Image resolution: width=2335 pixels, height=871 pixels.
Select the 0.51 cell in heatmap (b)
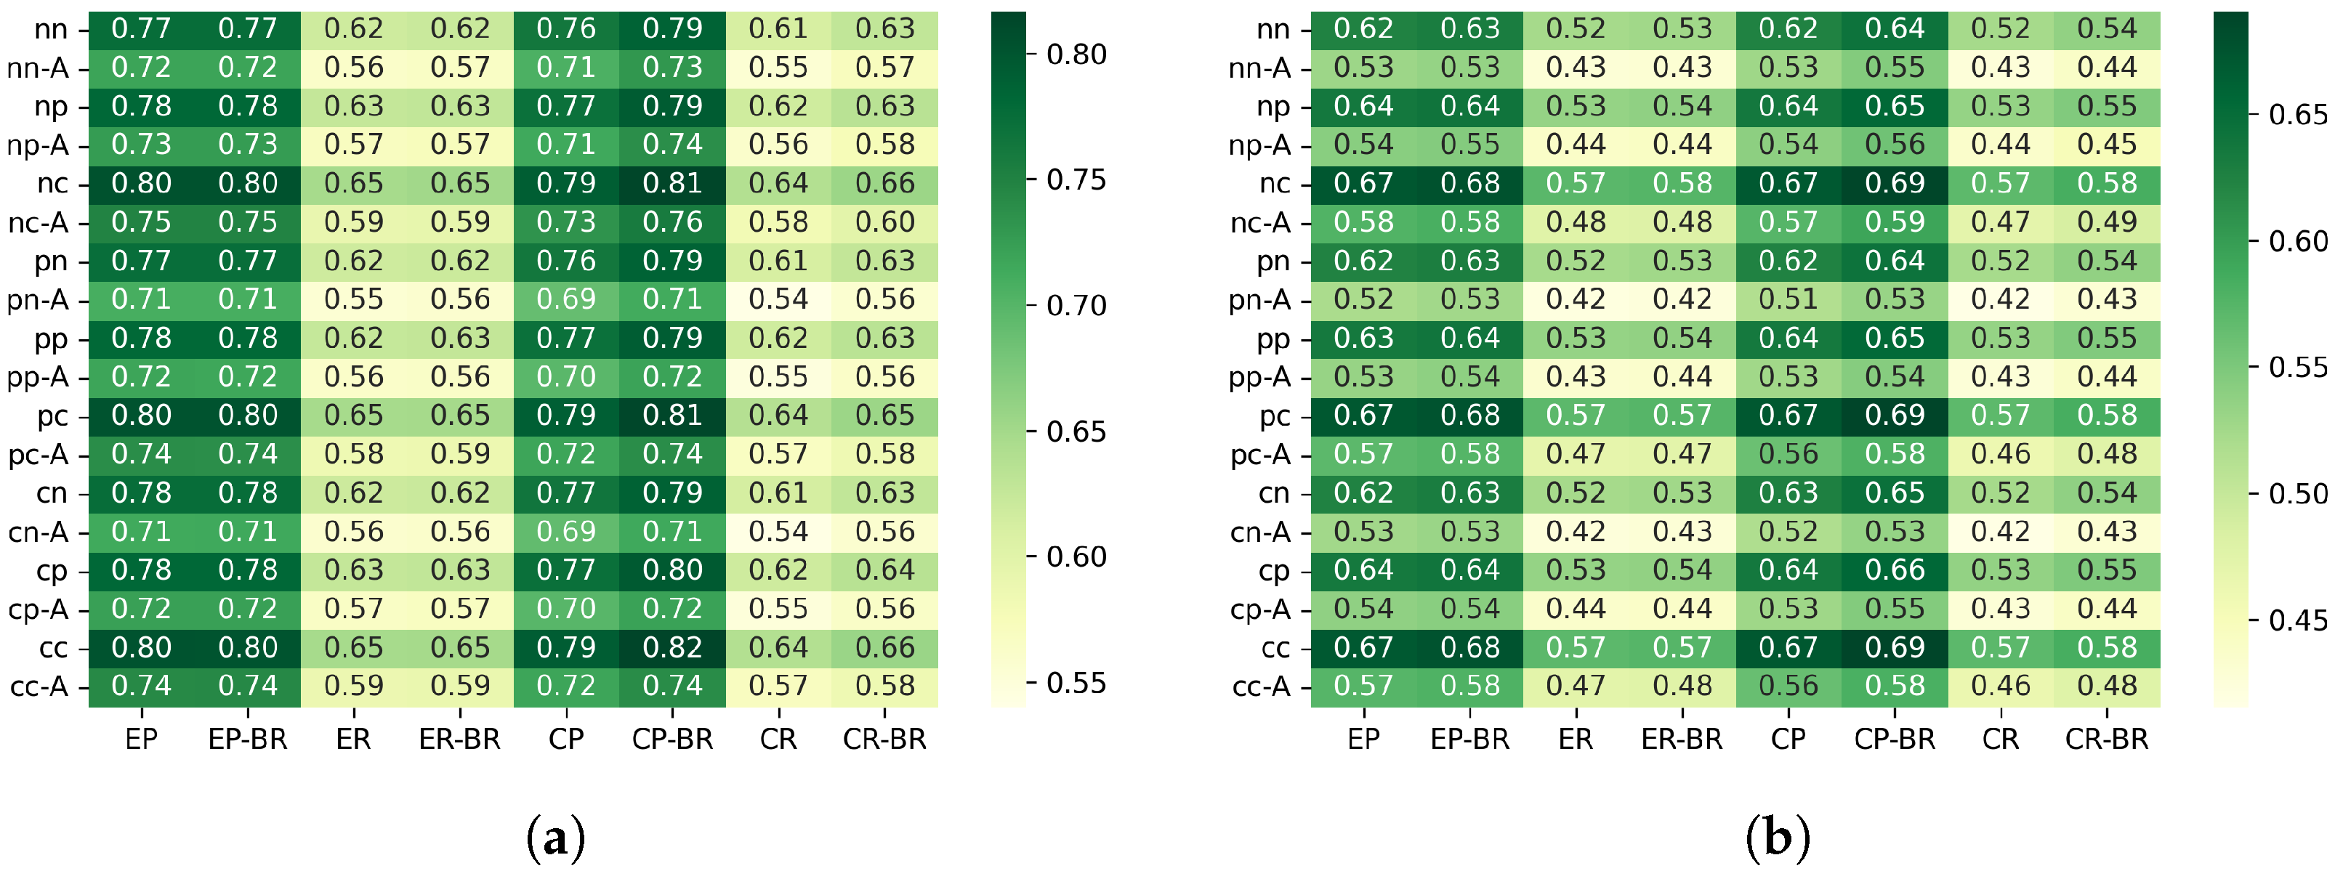click(x=1788, y=300)
